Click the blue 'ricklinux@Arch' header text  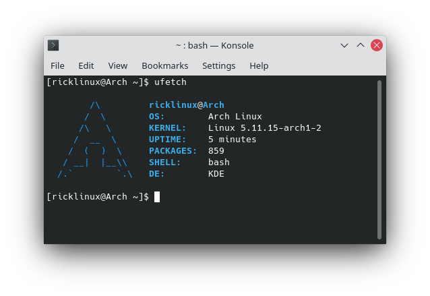click(x=187, y=105)
